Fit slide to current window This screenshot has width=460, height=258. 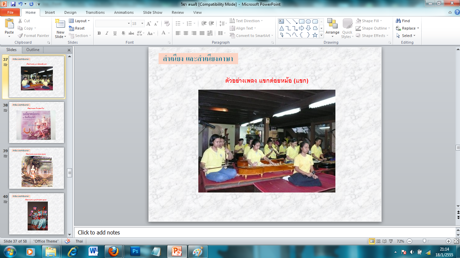pos(456,241)
